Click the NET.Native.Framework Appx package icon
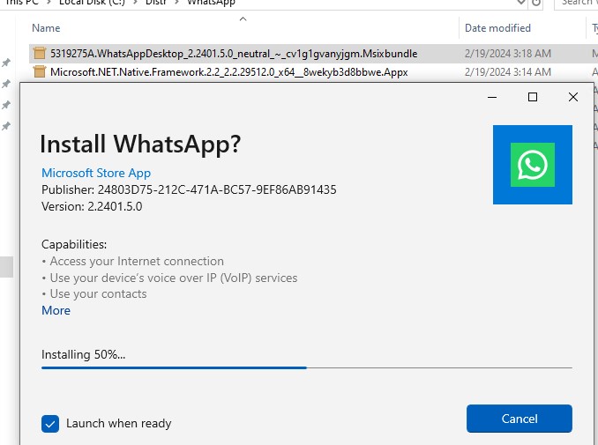Screen dimensions: 598x445 point(40,71)
